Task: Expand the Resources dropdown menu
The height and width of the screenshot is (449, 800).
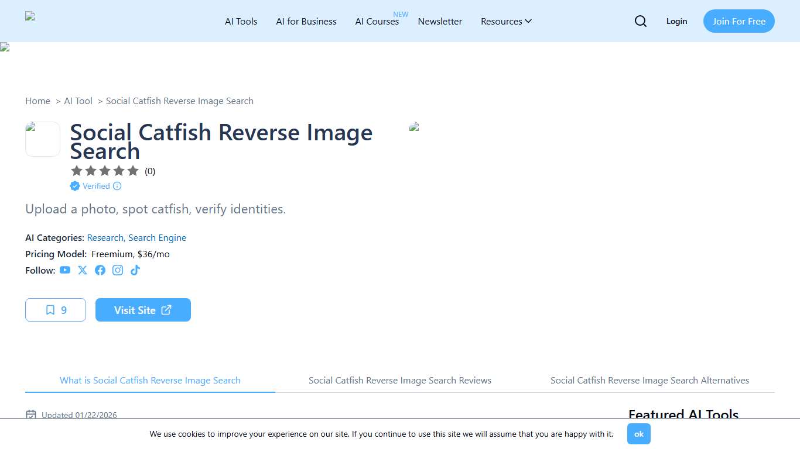Action: 506,21
